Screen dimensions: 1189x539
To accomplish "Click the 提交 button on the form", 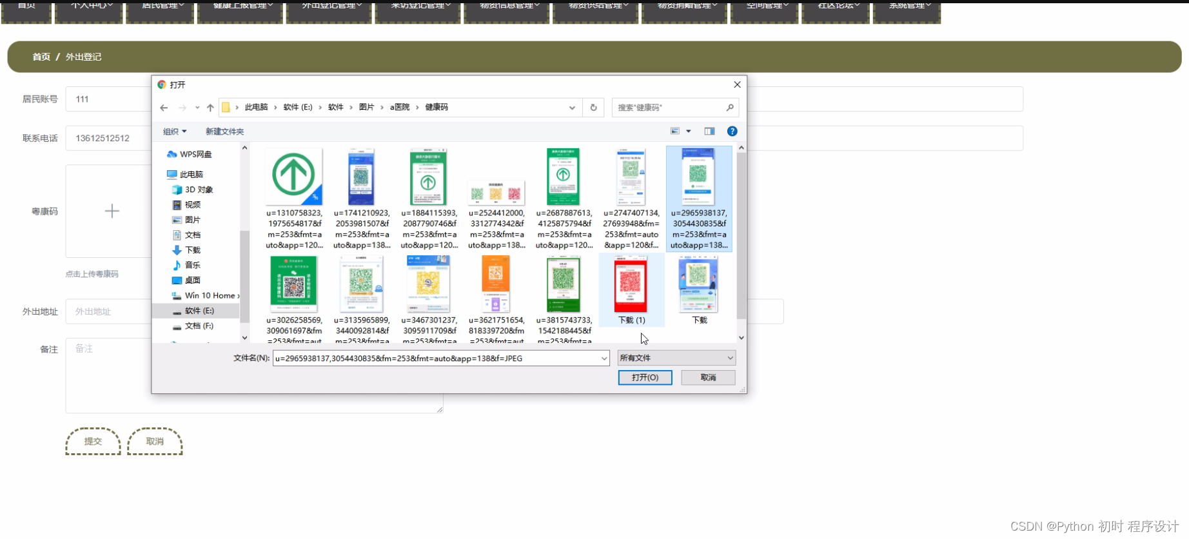I will click(x=93, y=441).
